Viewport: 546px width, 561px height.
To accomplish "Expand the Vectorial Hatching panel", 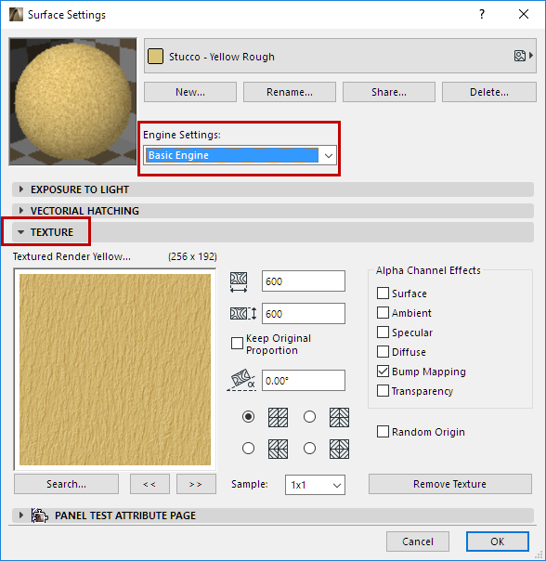I will [x=273, y=211].
